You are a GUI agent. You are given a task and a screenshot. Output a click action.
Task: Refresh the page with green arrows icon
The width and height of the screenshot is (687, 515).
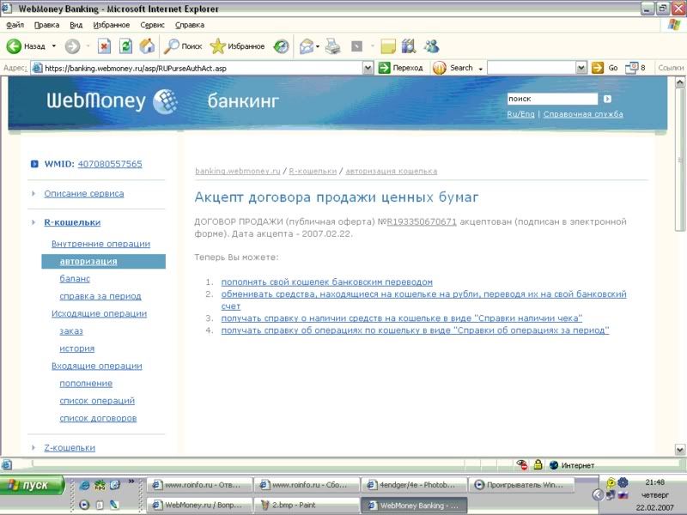125,46
